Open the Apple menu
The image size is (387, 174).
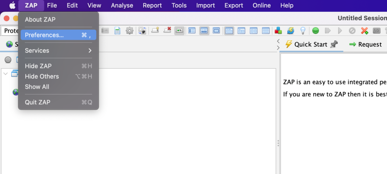pos(12,5)
